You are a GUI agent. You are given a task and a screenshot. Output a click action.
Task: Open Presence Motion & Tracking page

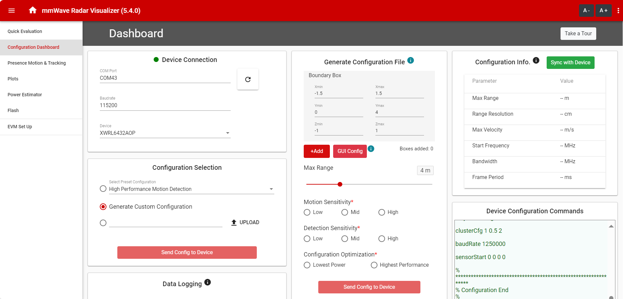tap(37, 63)
